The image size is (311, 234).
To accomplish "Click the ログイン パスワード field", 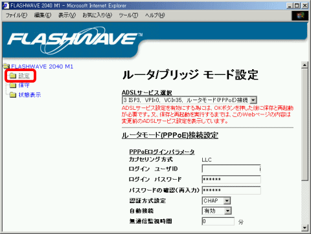I will click(231, 179).
